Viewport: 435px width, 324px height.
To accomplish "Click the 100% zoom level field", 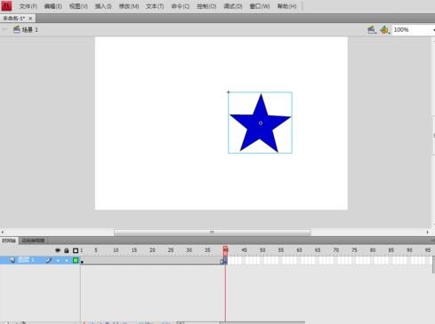I will point(412,30).
